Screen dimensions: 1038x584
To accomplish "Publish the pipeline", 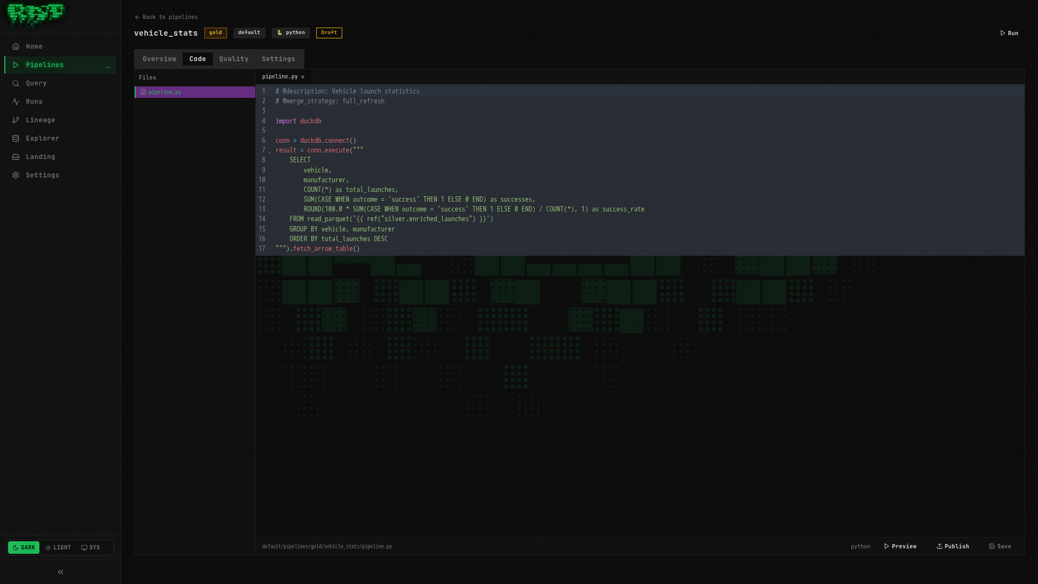I will (953, 546).
